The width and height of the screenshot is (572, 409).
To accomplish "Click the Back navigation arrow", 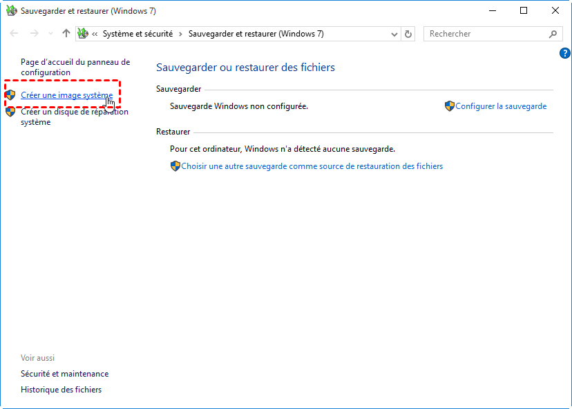I will (x=14, y=34).
